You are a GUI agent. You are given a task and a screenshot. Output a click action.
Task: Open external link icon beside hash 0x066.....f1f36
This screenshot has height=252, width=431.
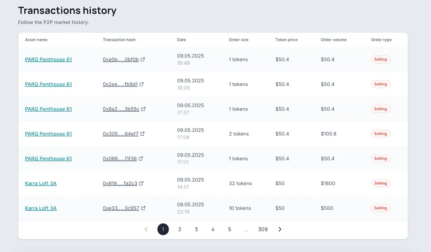click(x=141, y=158)
